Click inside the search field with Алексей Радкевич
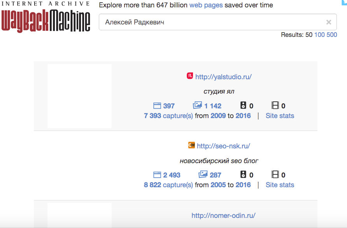This screenshot has height=228, width=347. [x=218, y=22]
